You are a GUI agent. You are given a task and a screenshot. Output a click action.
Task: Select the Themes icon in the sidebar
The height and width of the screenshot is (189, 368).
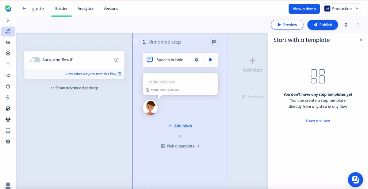(8, 108)
